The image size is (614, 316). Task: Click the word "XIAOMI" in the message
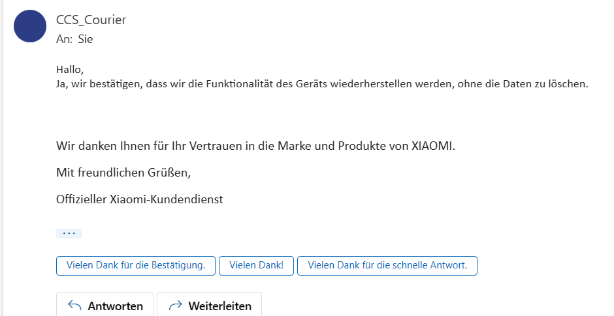tap(432, 145)
